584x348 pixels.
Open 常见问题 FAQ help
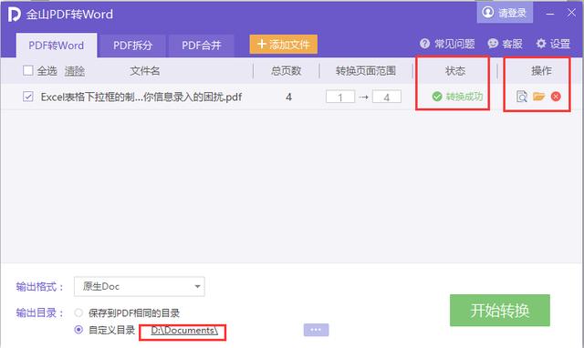[447, 44]
